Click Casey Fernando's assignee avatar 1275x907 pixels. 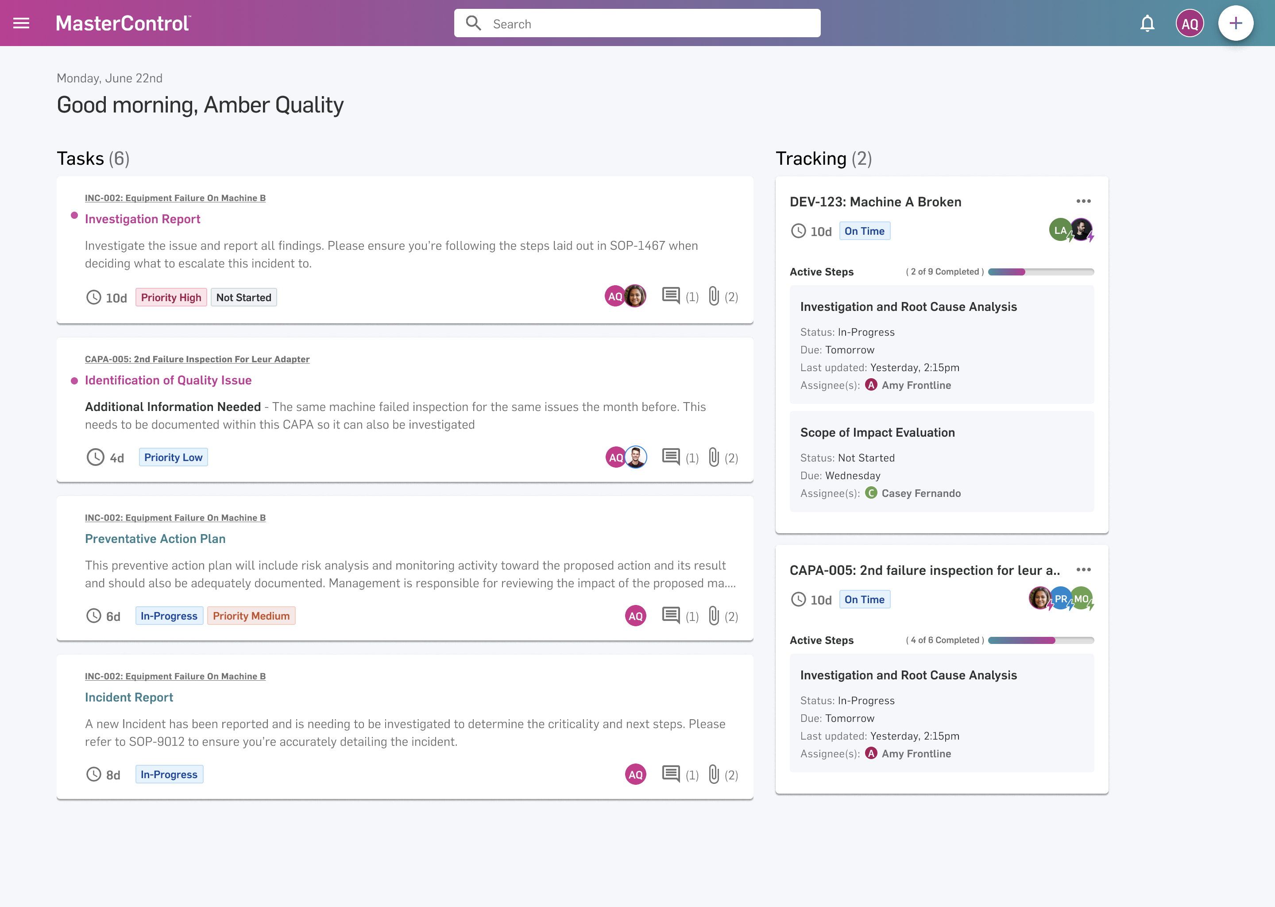pyautogui.click(x=871, y=493)
